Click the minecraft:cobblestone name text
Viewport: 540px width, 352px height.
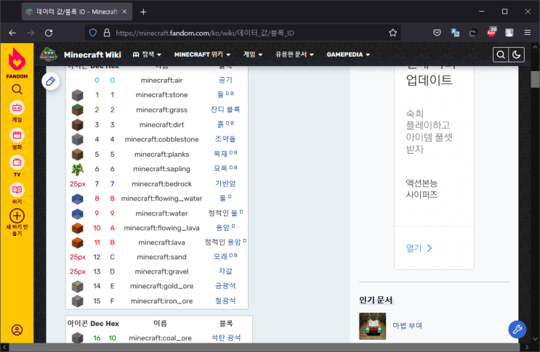161,139
